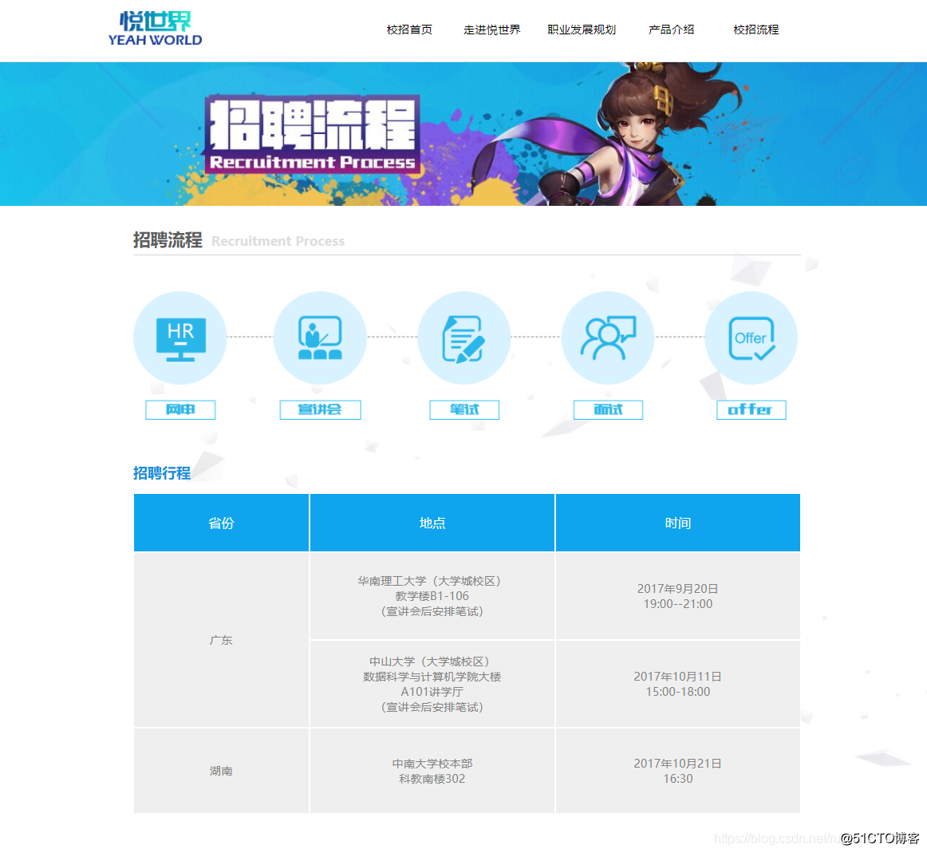
Task: Click the written test pencil icon
Action: (464, 338)
